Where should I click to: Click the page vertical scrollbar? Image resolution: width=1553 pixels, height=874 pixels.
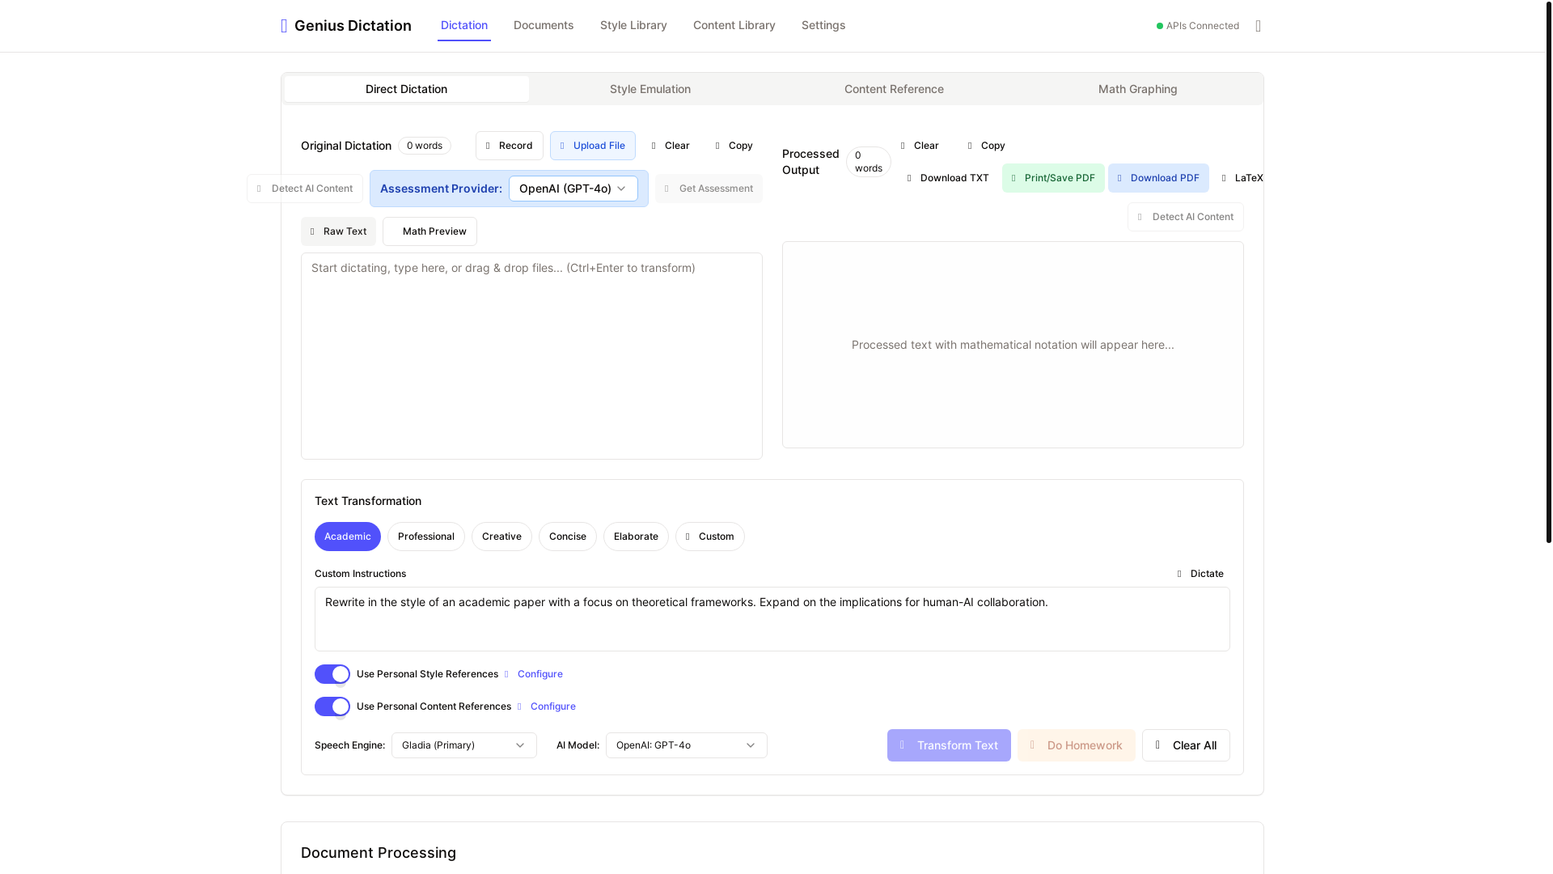tap(1549, 271)
